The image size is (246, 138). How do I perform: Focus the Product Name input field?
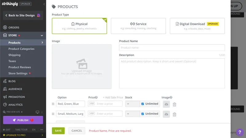(172, 48)
